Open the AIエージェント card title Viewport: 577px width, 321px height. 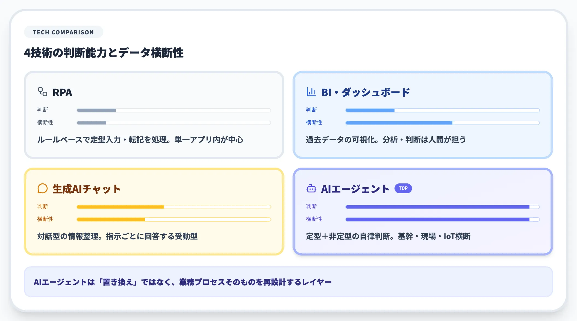pos(356,188)
